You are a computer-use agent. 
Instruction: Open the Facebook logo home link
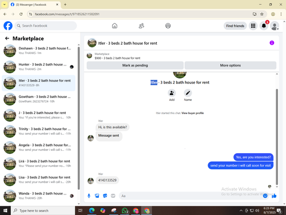(8, 26)
